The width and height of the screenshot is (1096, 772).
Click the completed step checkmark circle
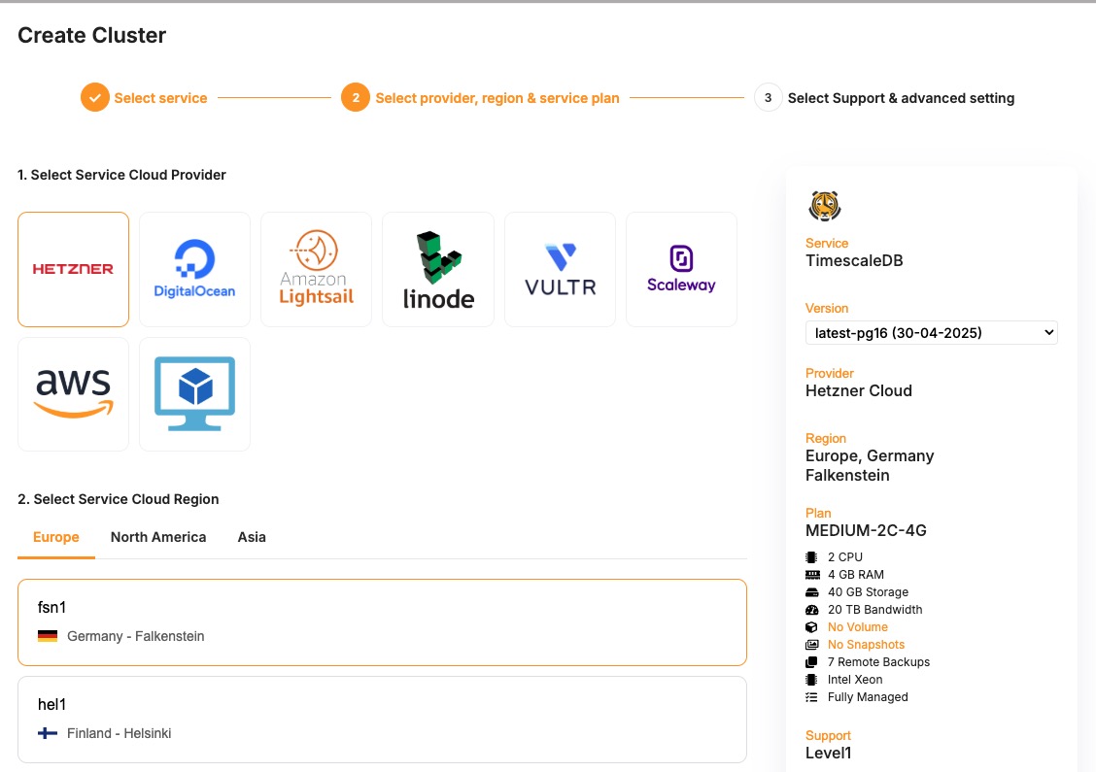pos(94,98)
